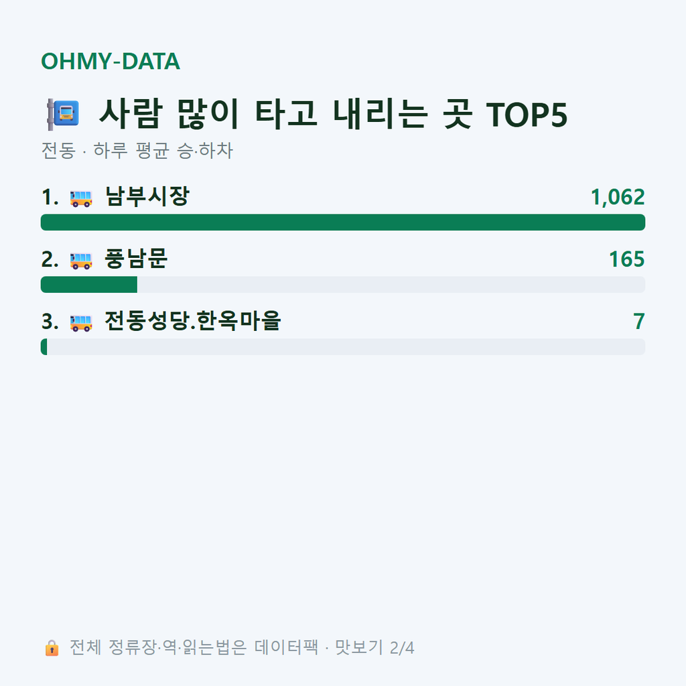Image resolution: width=686 pixels, height=686 pixels.
Task: Click the bus icon beside 남부시장
Action: [81, 198]
